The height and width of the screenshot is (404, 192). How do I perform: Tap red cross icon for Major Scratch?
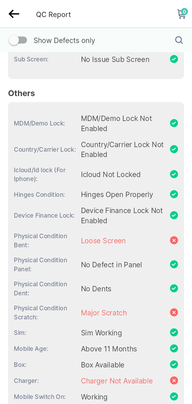coord(174,312)
